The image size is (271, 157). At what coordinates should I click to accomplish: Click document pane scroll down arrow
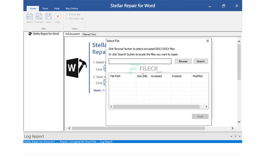coord(239,122)
